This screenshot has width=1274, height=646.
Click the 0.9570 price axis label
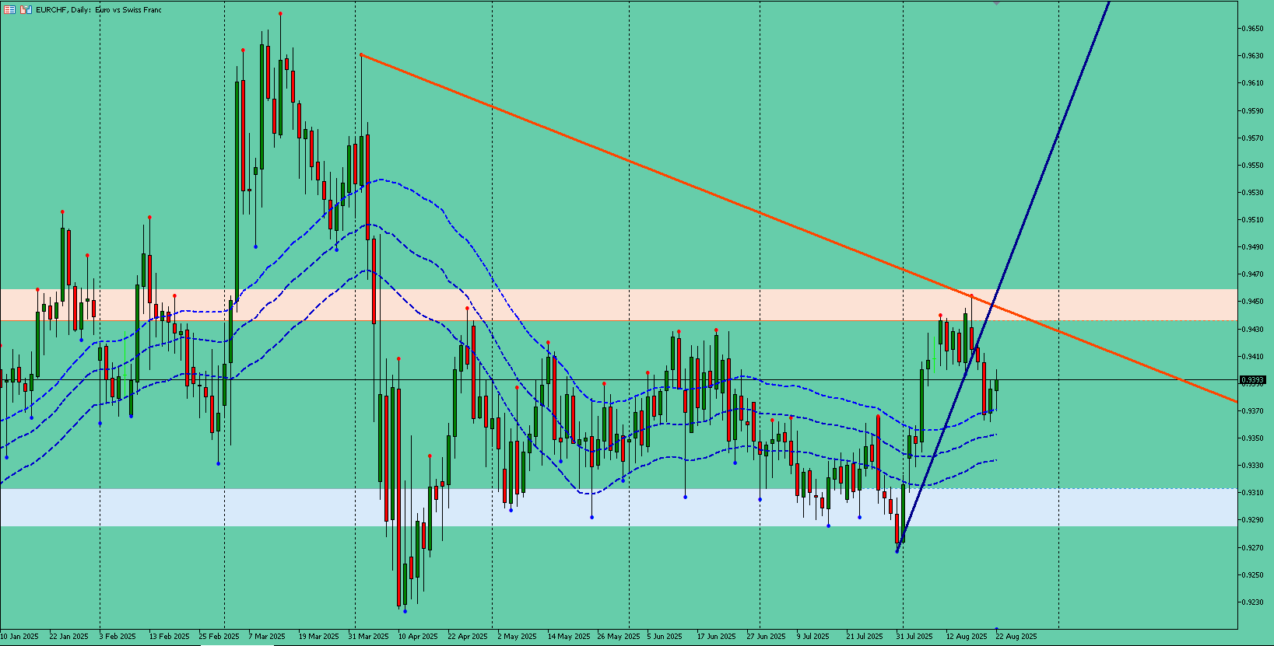(1252, 138)
